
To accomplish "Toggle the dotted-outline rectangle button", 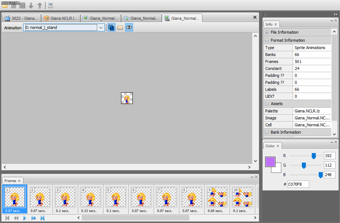I will click(120, 27).
